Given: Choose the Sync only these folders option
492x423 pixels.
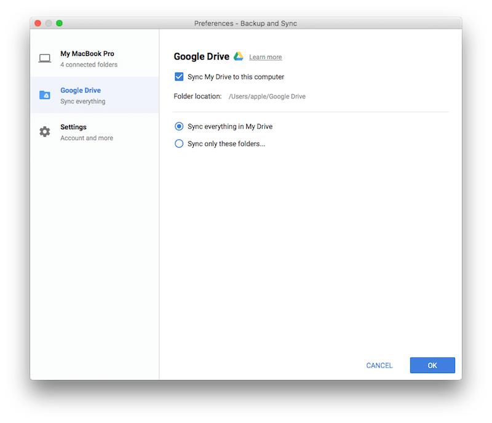Looking at the screenshot, I should pyautogui.click(x=179, y=144).
